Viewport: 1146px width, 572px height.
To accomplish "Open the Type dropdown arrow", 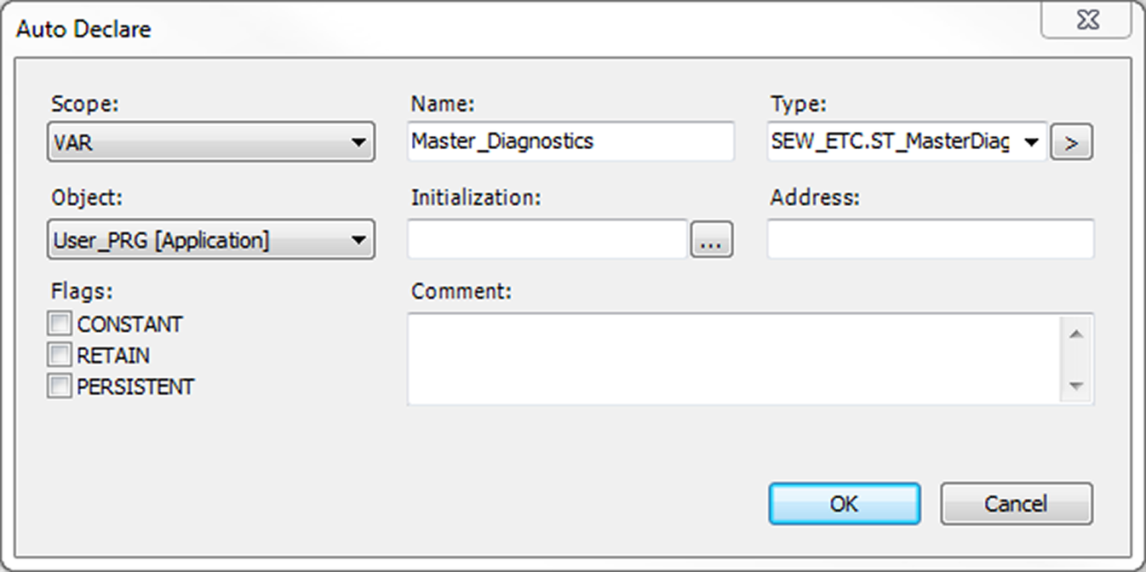I will click(x=1032, y=143).
